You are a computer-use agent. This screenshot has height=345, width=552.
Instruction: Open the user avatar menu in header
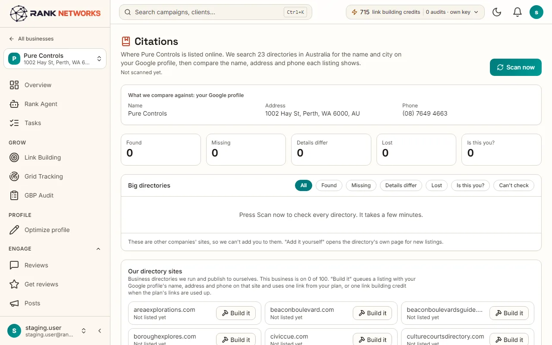(536, 12)
